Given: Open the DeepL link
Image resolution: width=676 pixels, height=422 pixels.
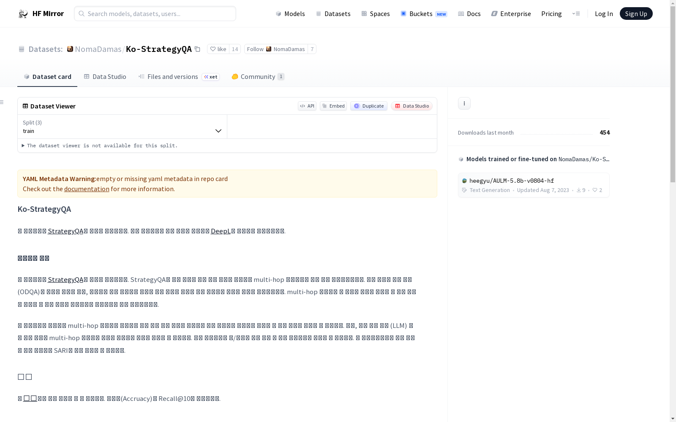Looking at the screenshot, I should (x=221, y=231).
